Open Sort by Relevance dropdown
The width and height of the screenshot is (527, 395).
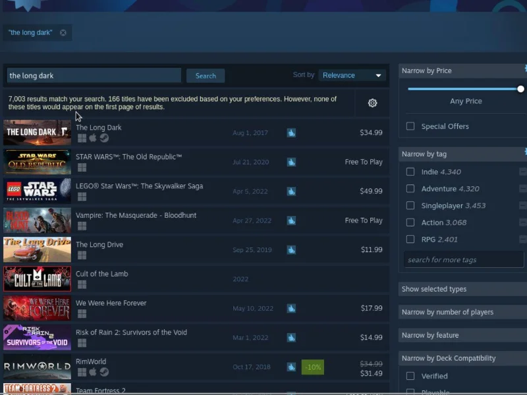[x=352, y=75]
